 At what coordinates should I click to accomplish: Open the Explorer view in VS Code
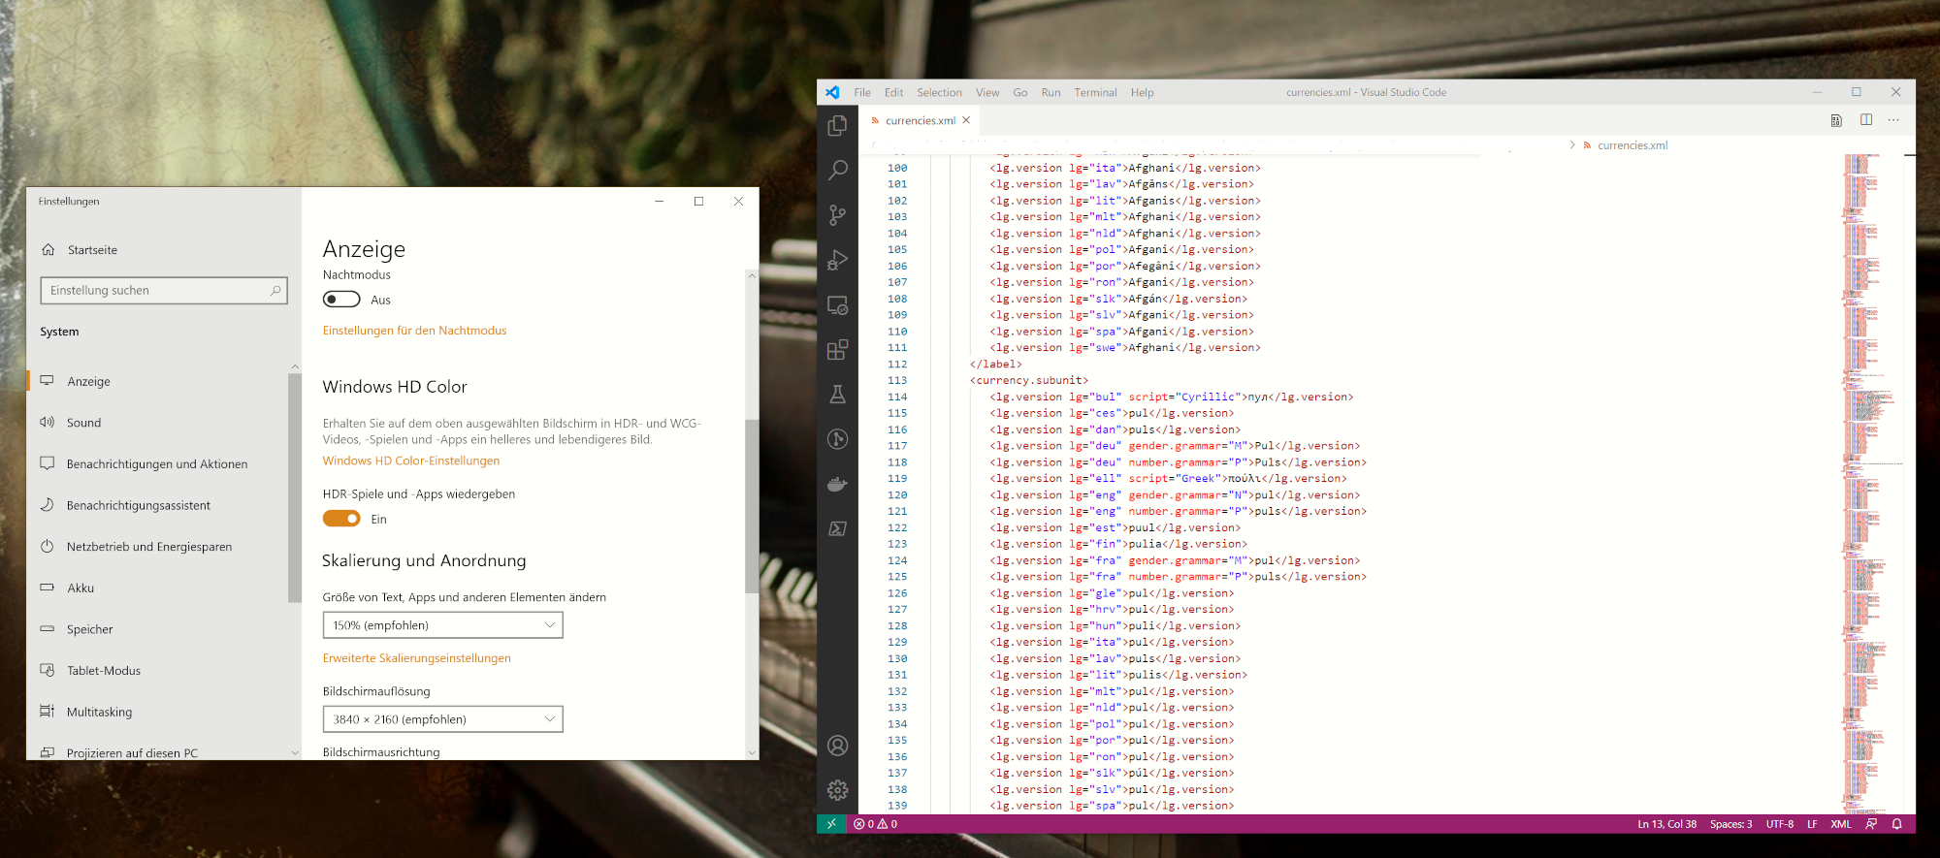pos(838,126)
